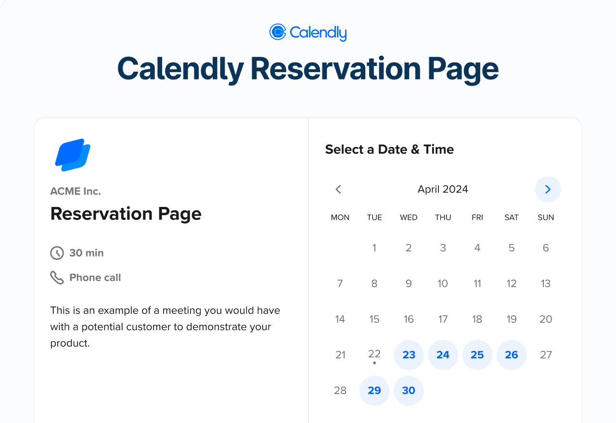
Task: Click the Select a Date & Time heading
Action: pyautogui.click(x=389, y=149)
